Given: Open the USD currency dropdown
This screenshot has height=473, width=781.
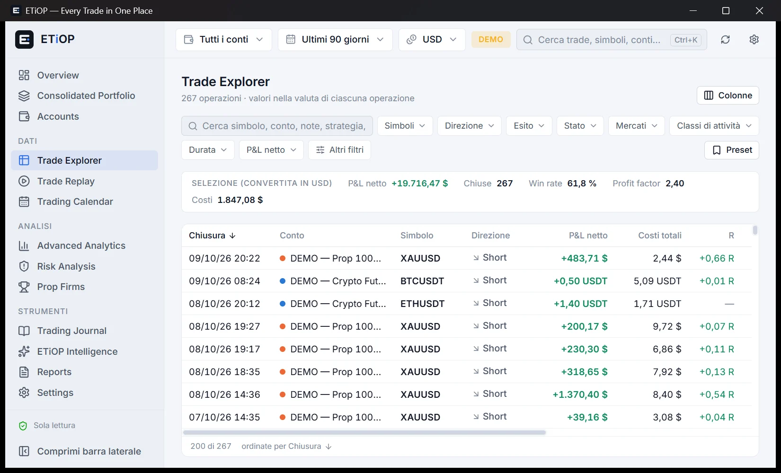Looking at the screenshot, I should pos(432,40).
